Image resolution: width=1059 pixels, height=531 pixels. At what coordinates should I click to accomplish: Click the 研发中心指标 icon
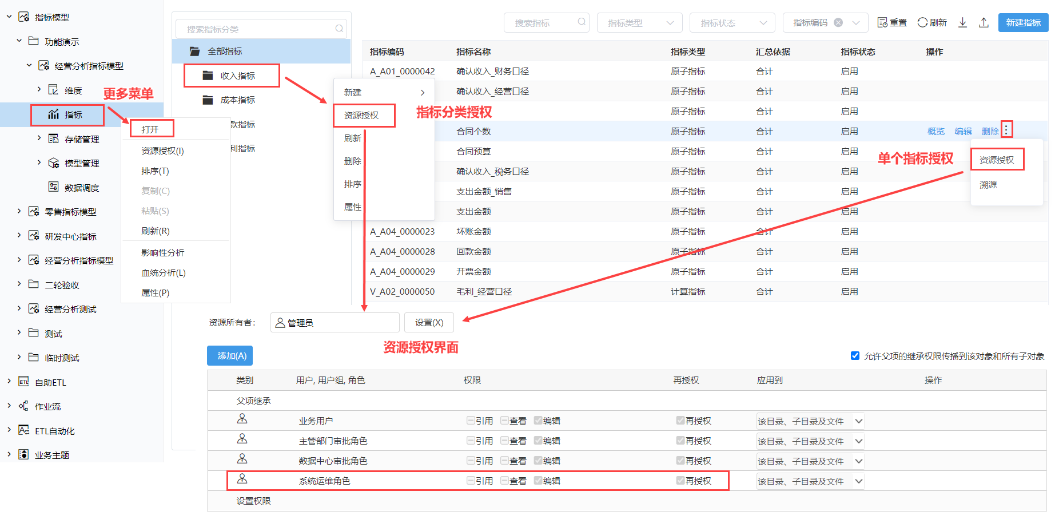pos(34,236)
